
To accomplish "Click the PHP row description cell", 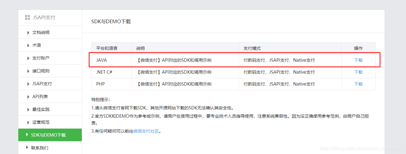I will tap(185, 84).
